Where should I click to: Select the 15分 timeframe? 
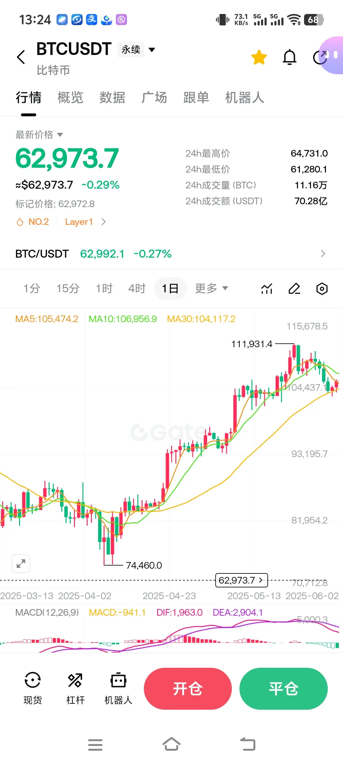point(68,288)
